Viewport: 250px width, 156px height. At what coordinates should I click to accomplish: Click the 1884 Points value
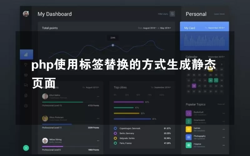(x=93, y=150)
